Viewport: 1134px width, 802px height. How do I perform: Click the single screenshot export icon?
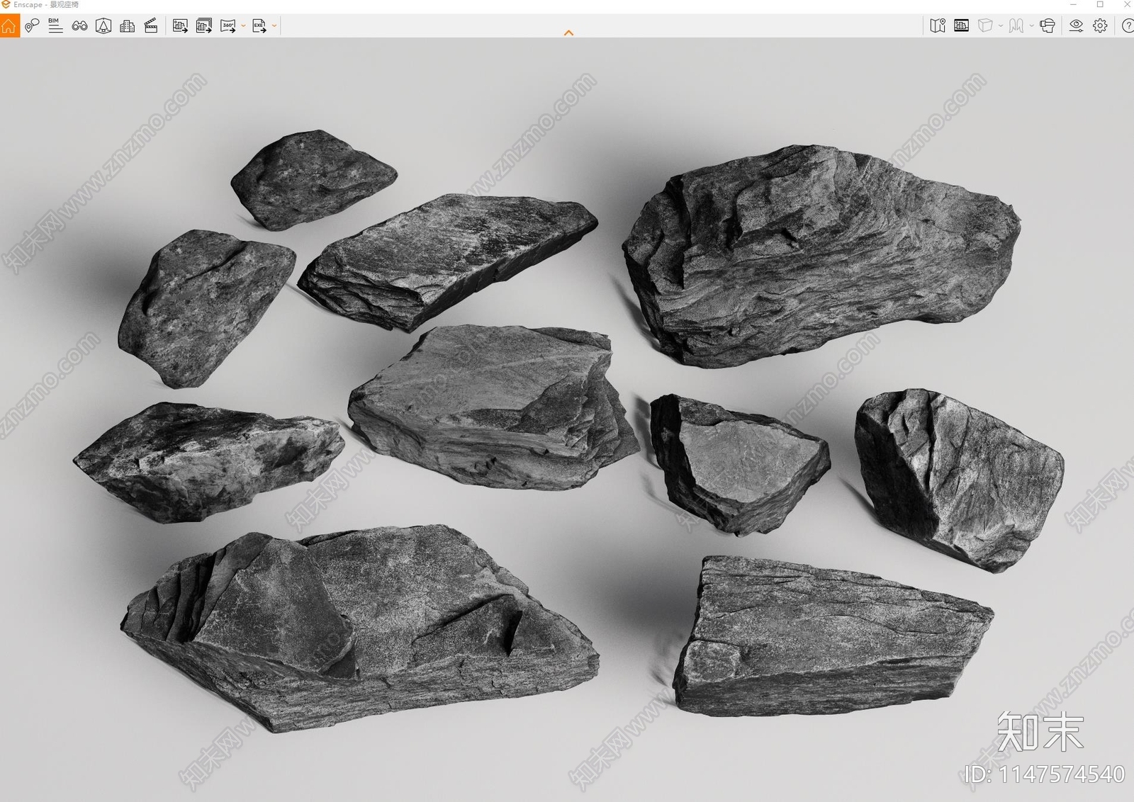tap(180, 26)
